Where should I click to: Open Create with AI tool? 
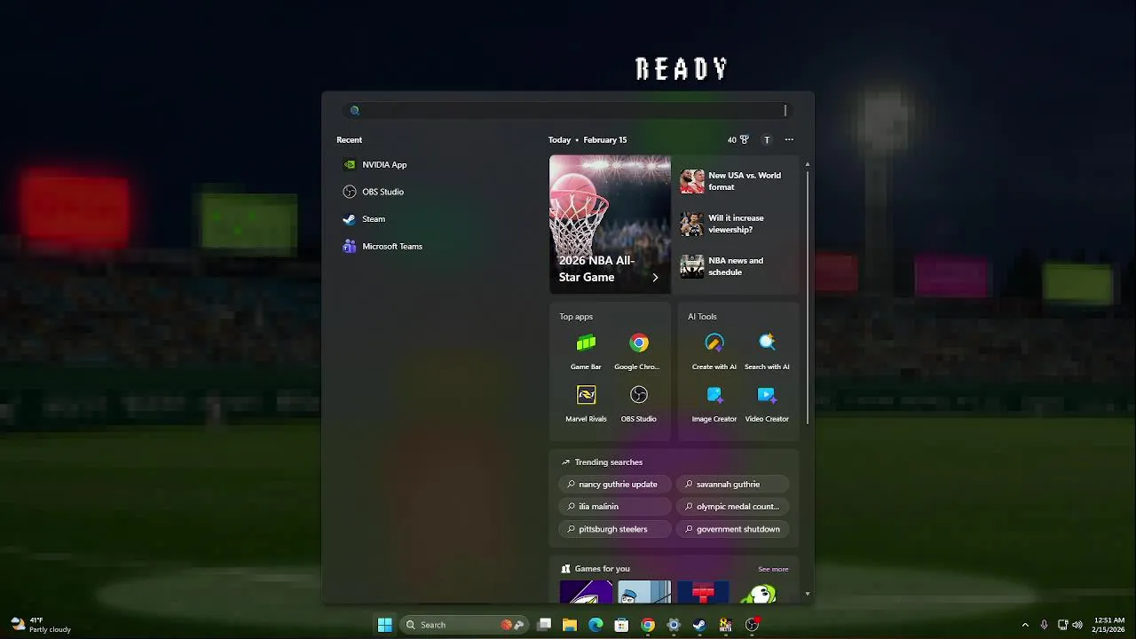pos(714,351)
